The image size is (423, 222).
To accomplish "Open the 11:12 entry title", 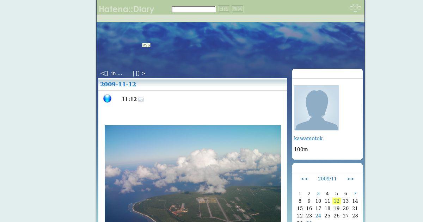I will (129, 99).
